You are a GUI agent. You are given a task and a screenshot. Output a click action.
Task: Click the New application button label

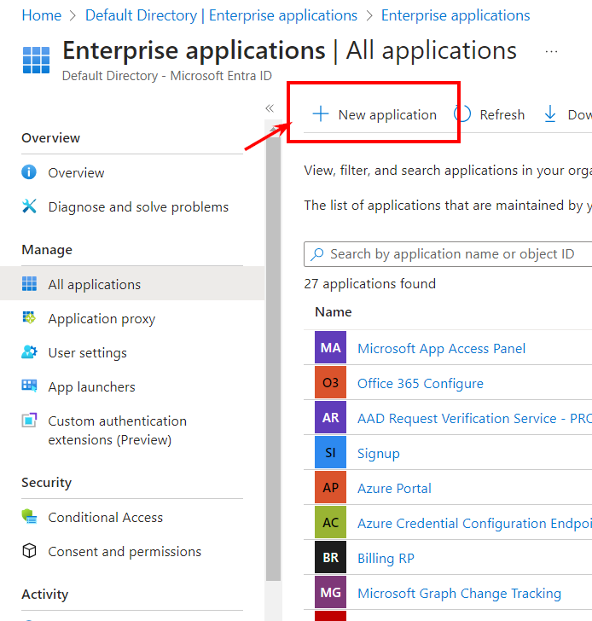[x=387, y=115]
